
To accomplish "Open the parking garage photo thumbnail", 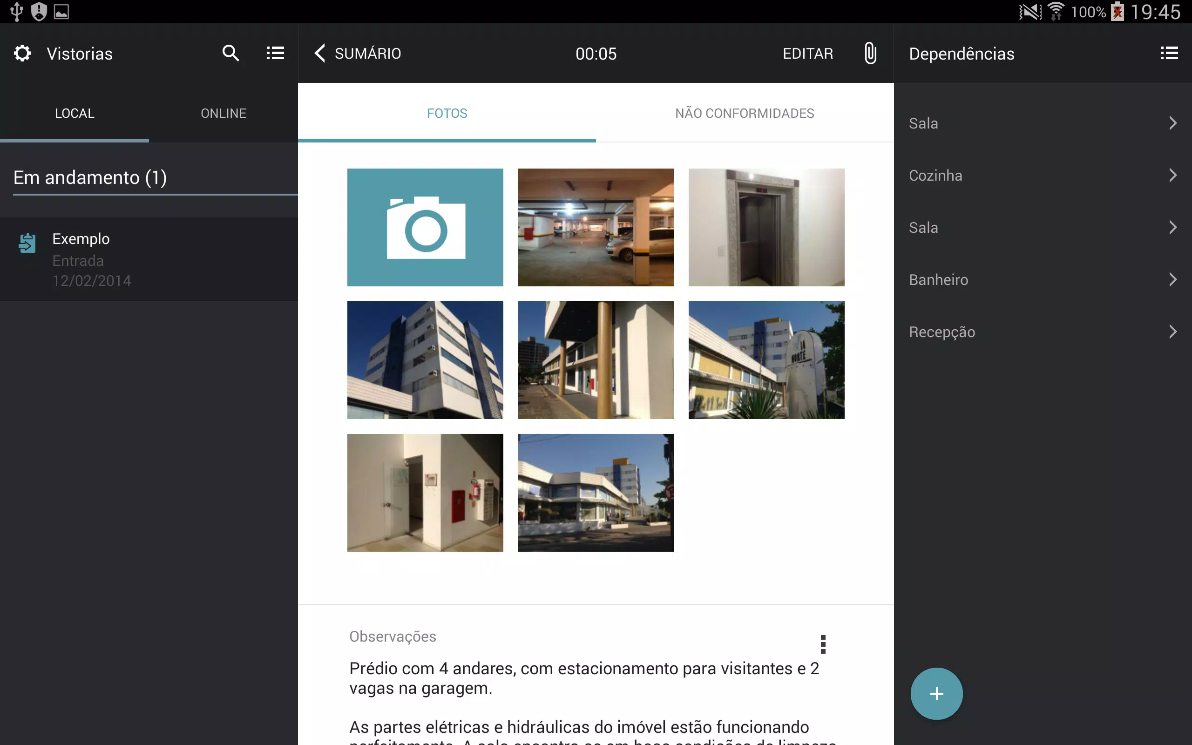I will (596, 227).
